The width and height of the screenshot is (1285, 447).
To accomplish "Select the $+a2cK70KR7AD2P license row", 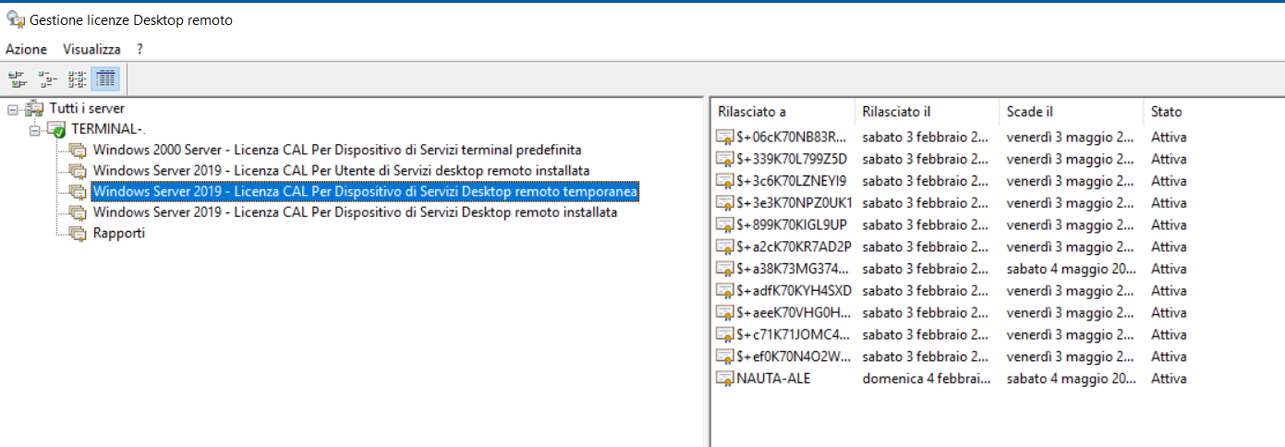I will pyautogui.click(x=952, y=247).
